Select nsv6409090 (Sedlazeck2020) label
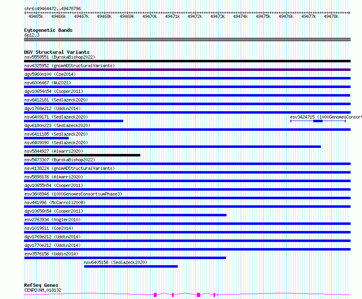The image size is (362, 299). click(x=56, y=143)
